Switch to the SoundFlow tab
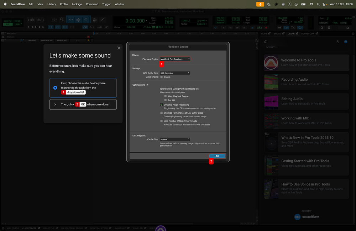356x231 pixels. tap(308, 33)
